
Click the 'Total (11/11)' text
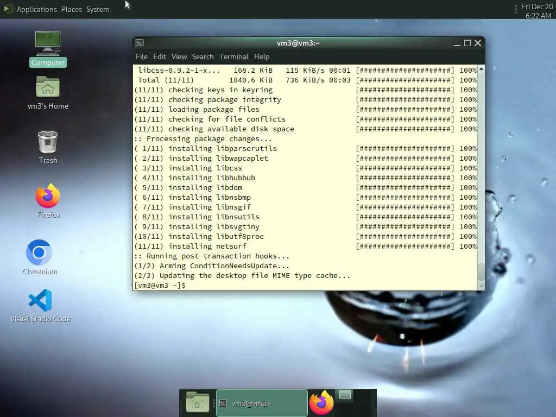pyautogui.click(x=166, y=80)
